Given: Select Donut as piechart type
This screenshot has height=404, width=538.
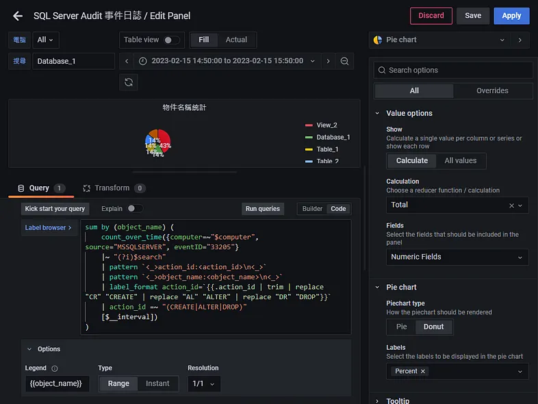Looking at the screenshot, I should (x=433, y=327).
